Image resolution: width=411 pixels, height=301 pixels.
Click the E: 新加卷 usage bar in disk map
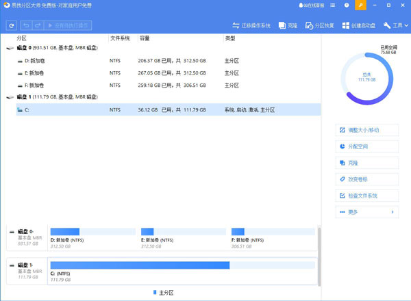click(183, 232)
